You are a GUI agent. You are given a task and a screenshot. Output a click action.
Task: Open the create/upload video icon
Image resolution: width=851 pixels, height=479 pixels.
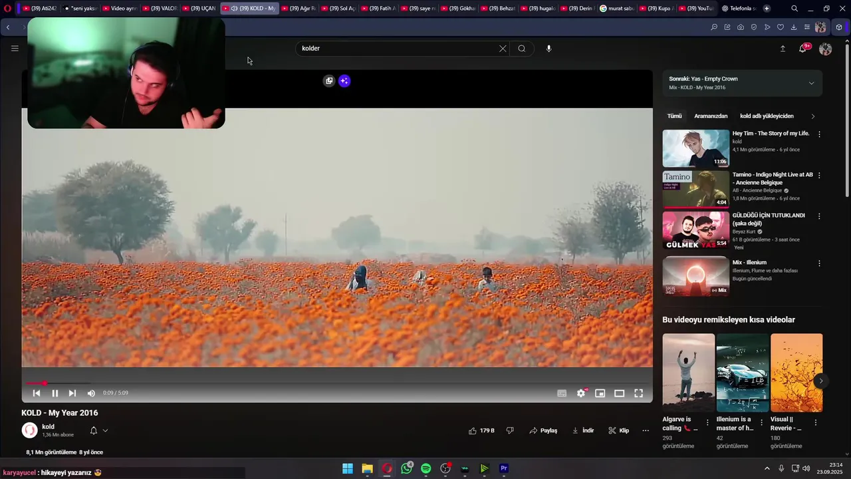pyautogui.click(x=783, y=49)
